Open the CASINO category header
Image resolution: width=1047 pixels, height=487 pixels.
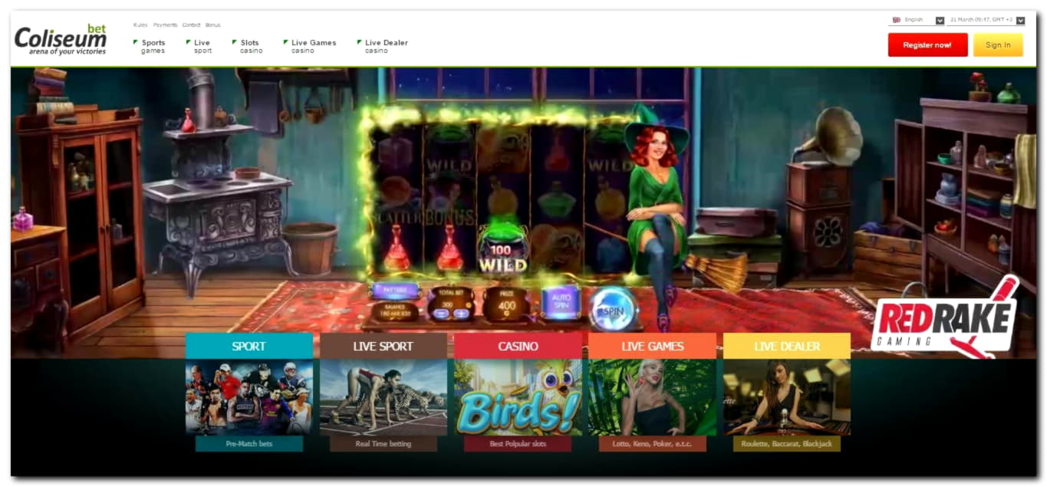pos(518,346)
